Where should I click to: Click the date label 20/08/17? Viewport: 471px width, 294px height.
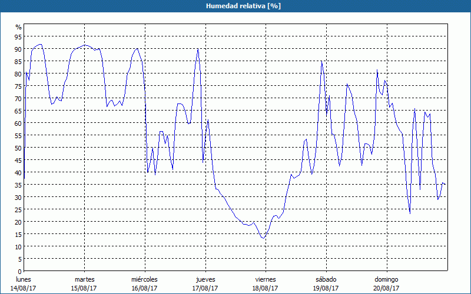pyautogui.click(x=386, y=288)
